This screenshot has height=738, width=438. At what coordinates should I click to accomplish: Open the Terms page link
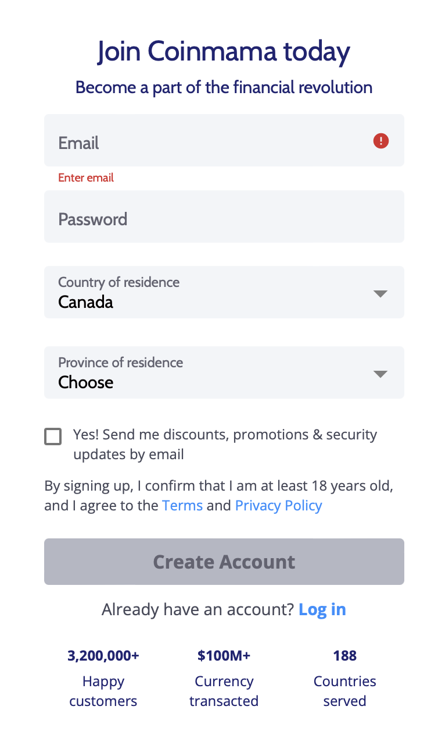pos(182,505)
